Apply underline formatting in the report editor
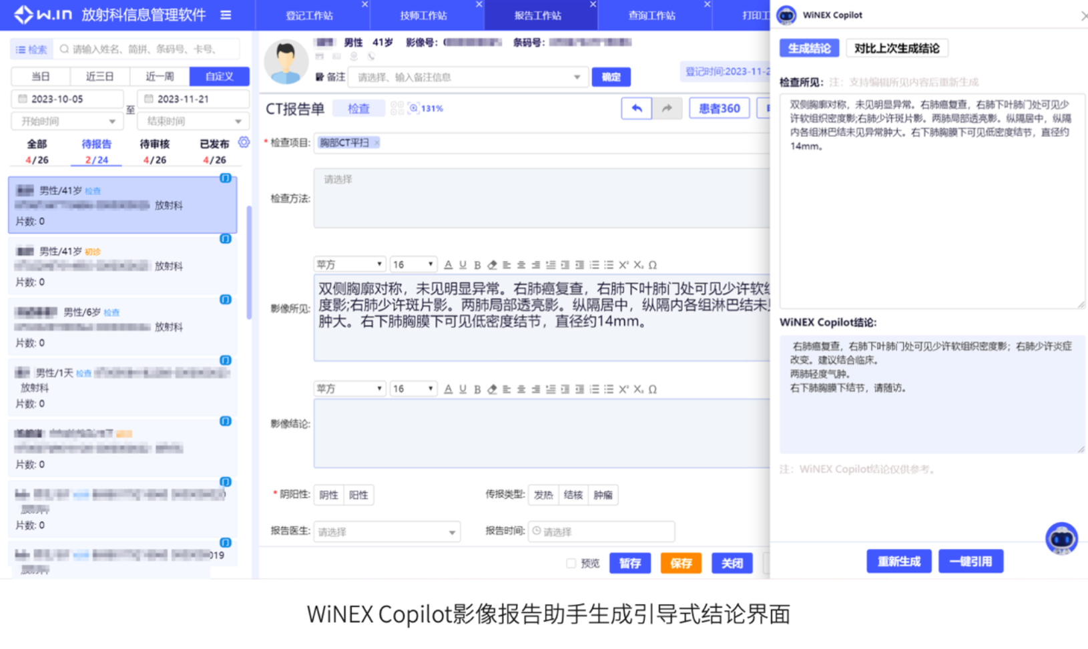The height and width of the screenshot is (649, 1088). point(463,264)
